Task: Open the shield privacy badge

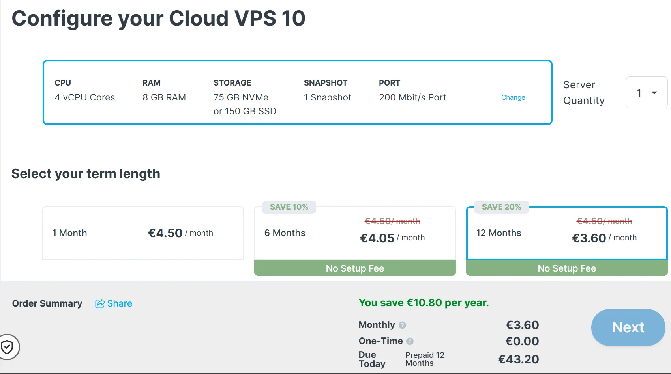Action: 7,347
